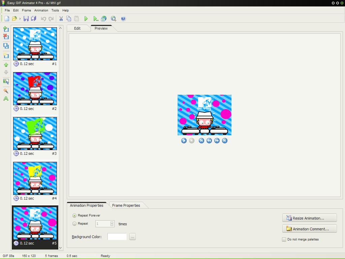Select the Repeat Forever option
Viewport: 345px width, 259px height.
pyautogui.click(x=74, y=215)
